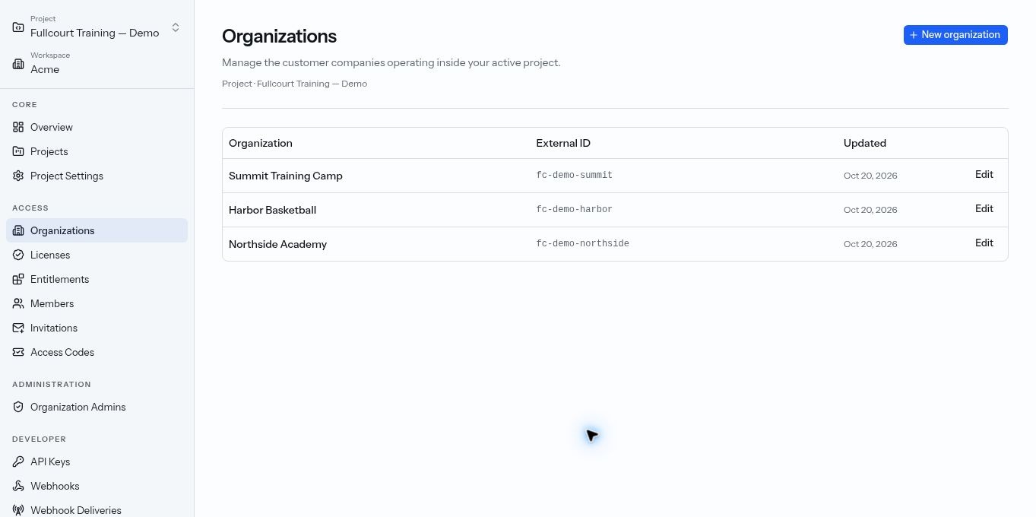Click external ID fc-demo-northside

point(582,244)
